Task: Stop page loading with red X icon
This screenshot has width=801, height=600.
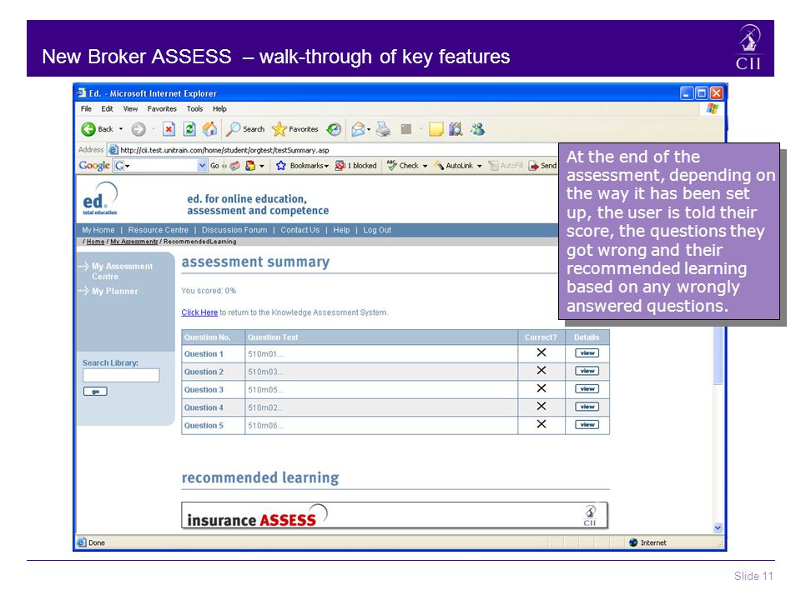Action: (169, 129)
